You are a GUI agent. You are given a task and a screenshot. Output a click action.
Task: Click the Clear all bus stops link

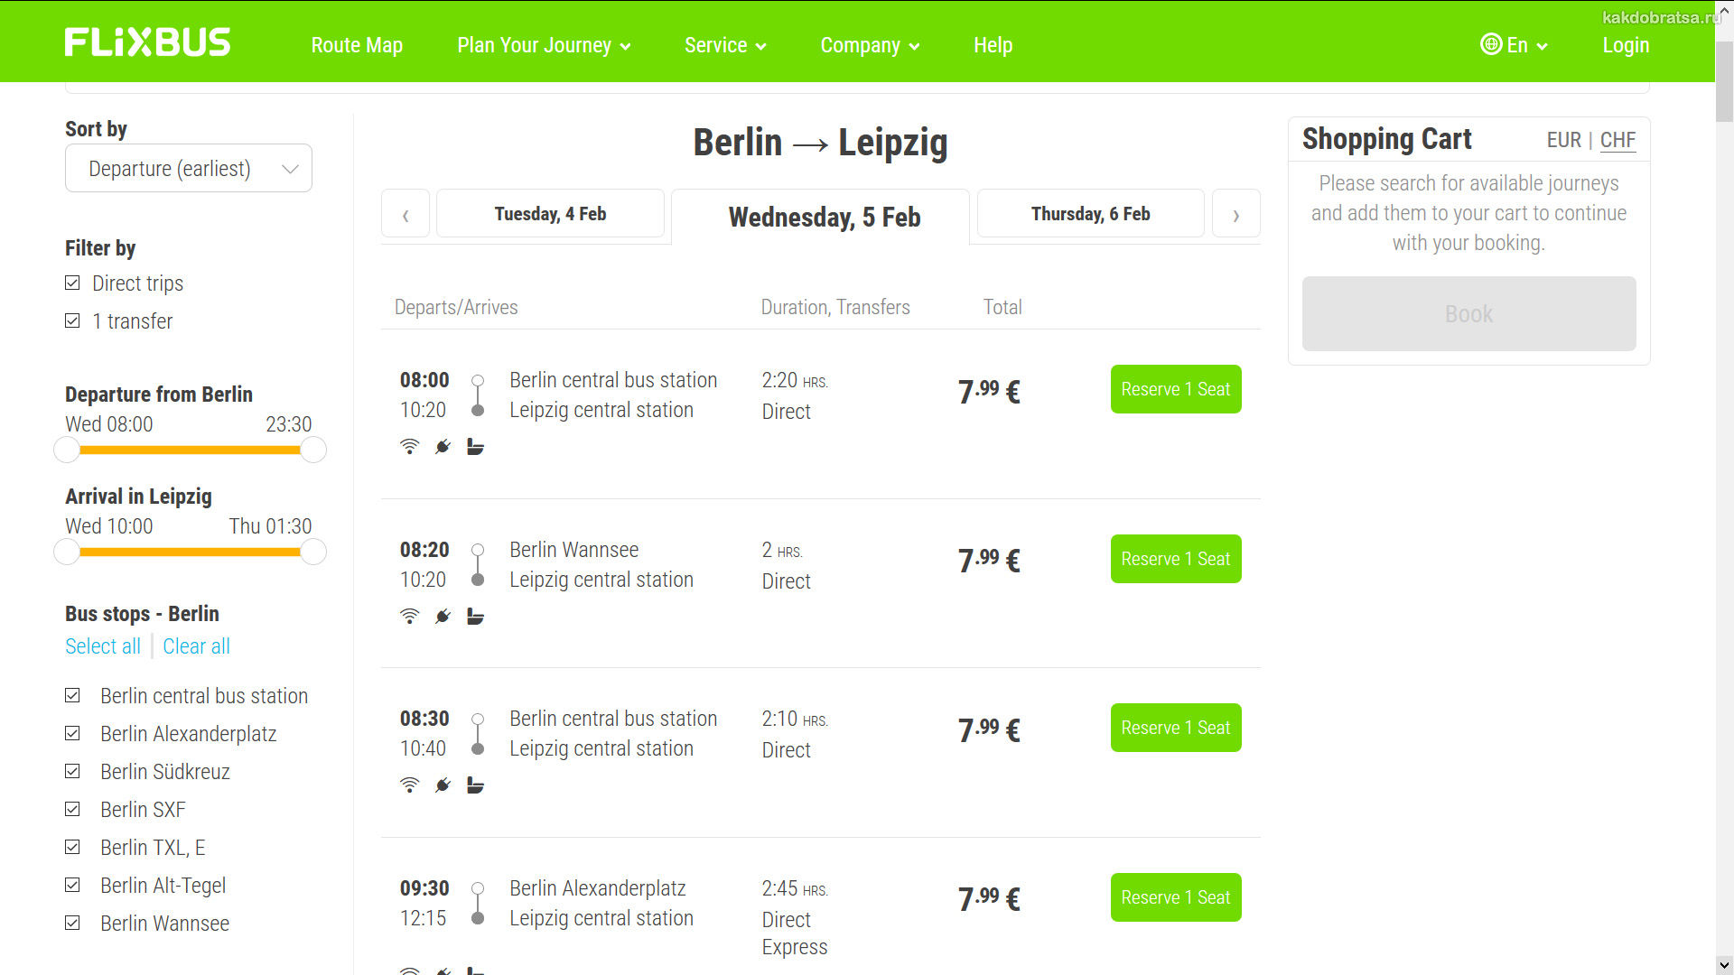point(196,646)
